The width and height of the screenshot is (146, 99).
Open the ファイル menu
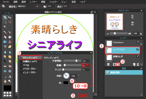[6, 2]
